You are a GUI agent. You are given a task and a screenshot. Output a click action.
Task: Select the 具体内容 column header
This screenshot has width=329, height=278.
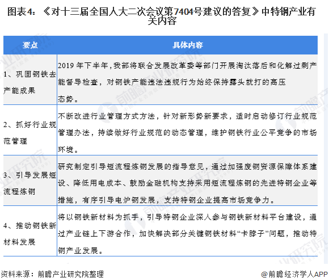[188, 45]
